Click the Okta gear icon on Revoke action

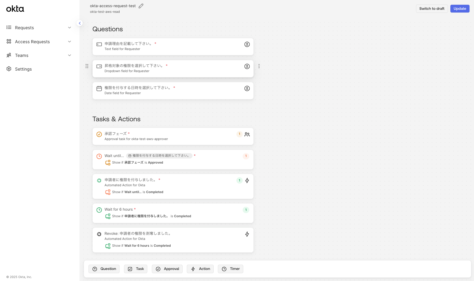coord(99,234)
